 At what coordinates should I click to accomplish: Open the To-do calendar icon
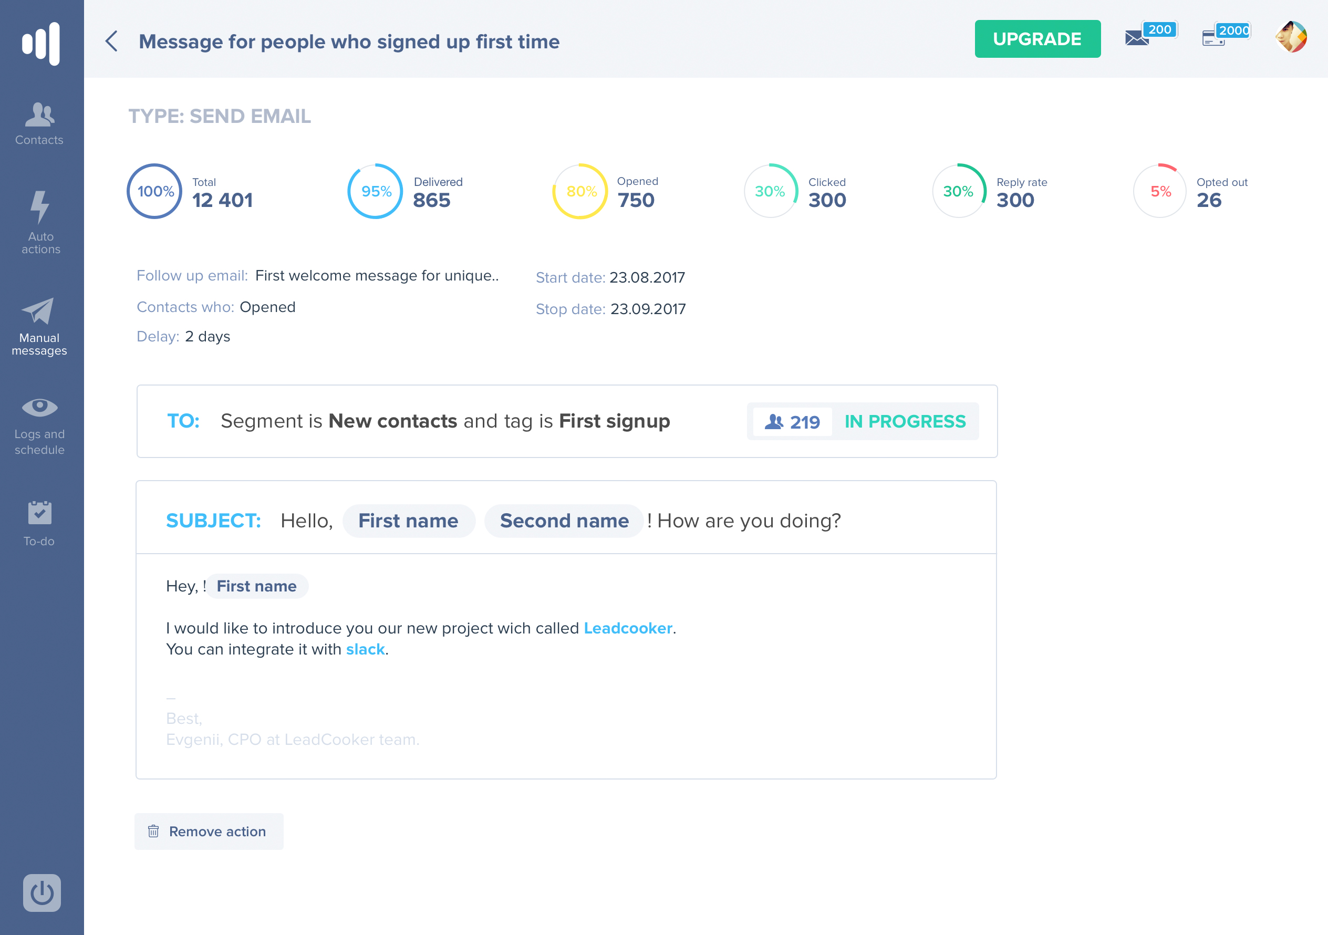point(39,523)
